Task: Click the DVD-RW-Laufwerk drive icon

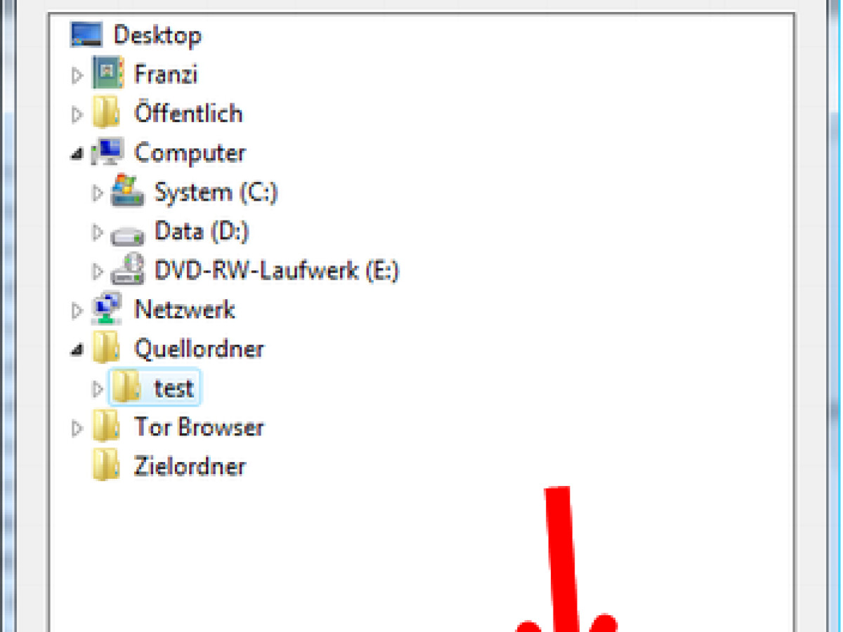Action: [128, 270]
